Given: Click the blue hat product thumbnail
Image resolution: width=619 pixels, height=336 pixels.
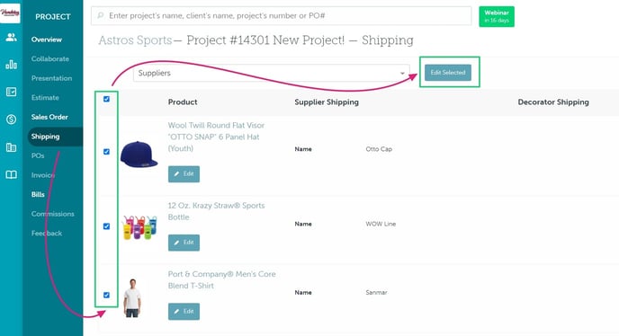Looking at the screenshot, I should (139, 154).
